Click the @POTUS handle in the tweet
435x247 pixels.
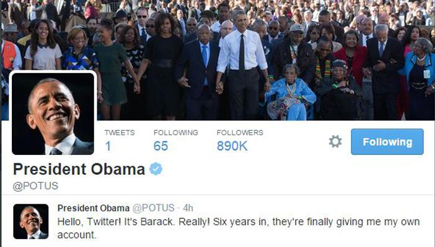[x=154, y=208]
